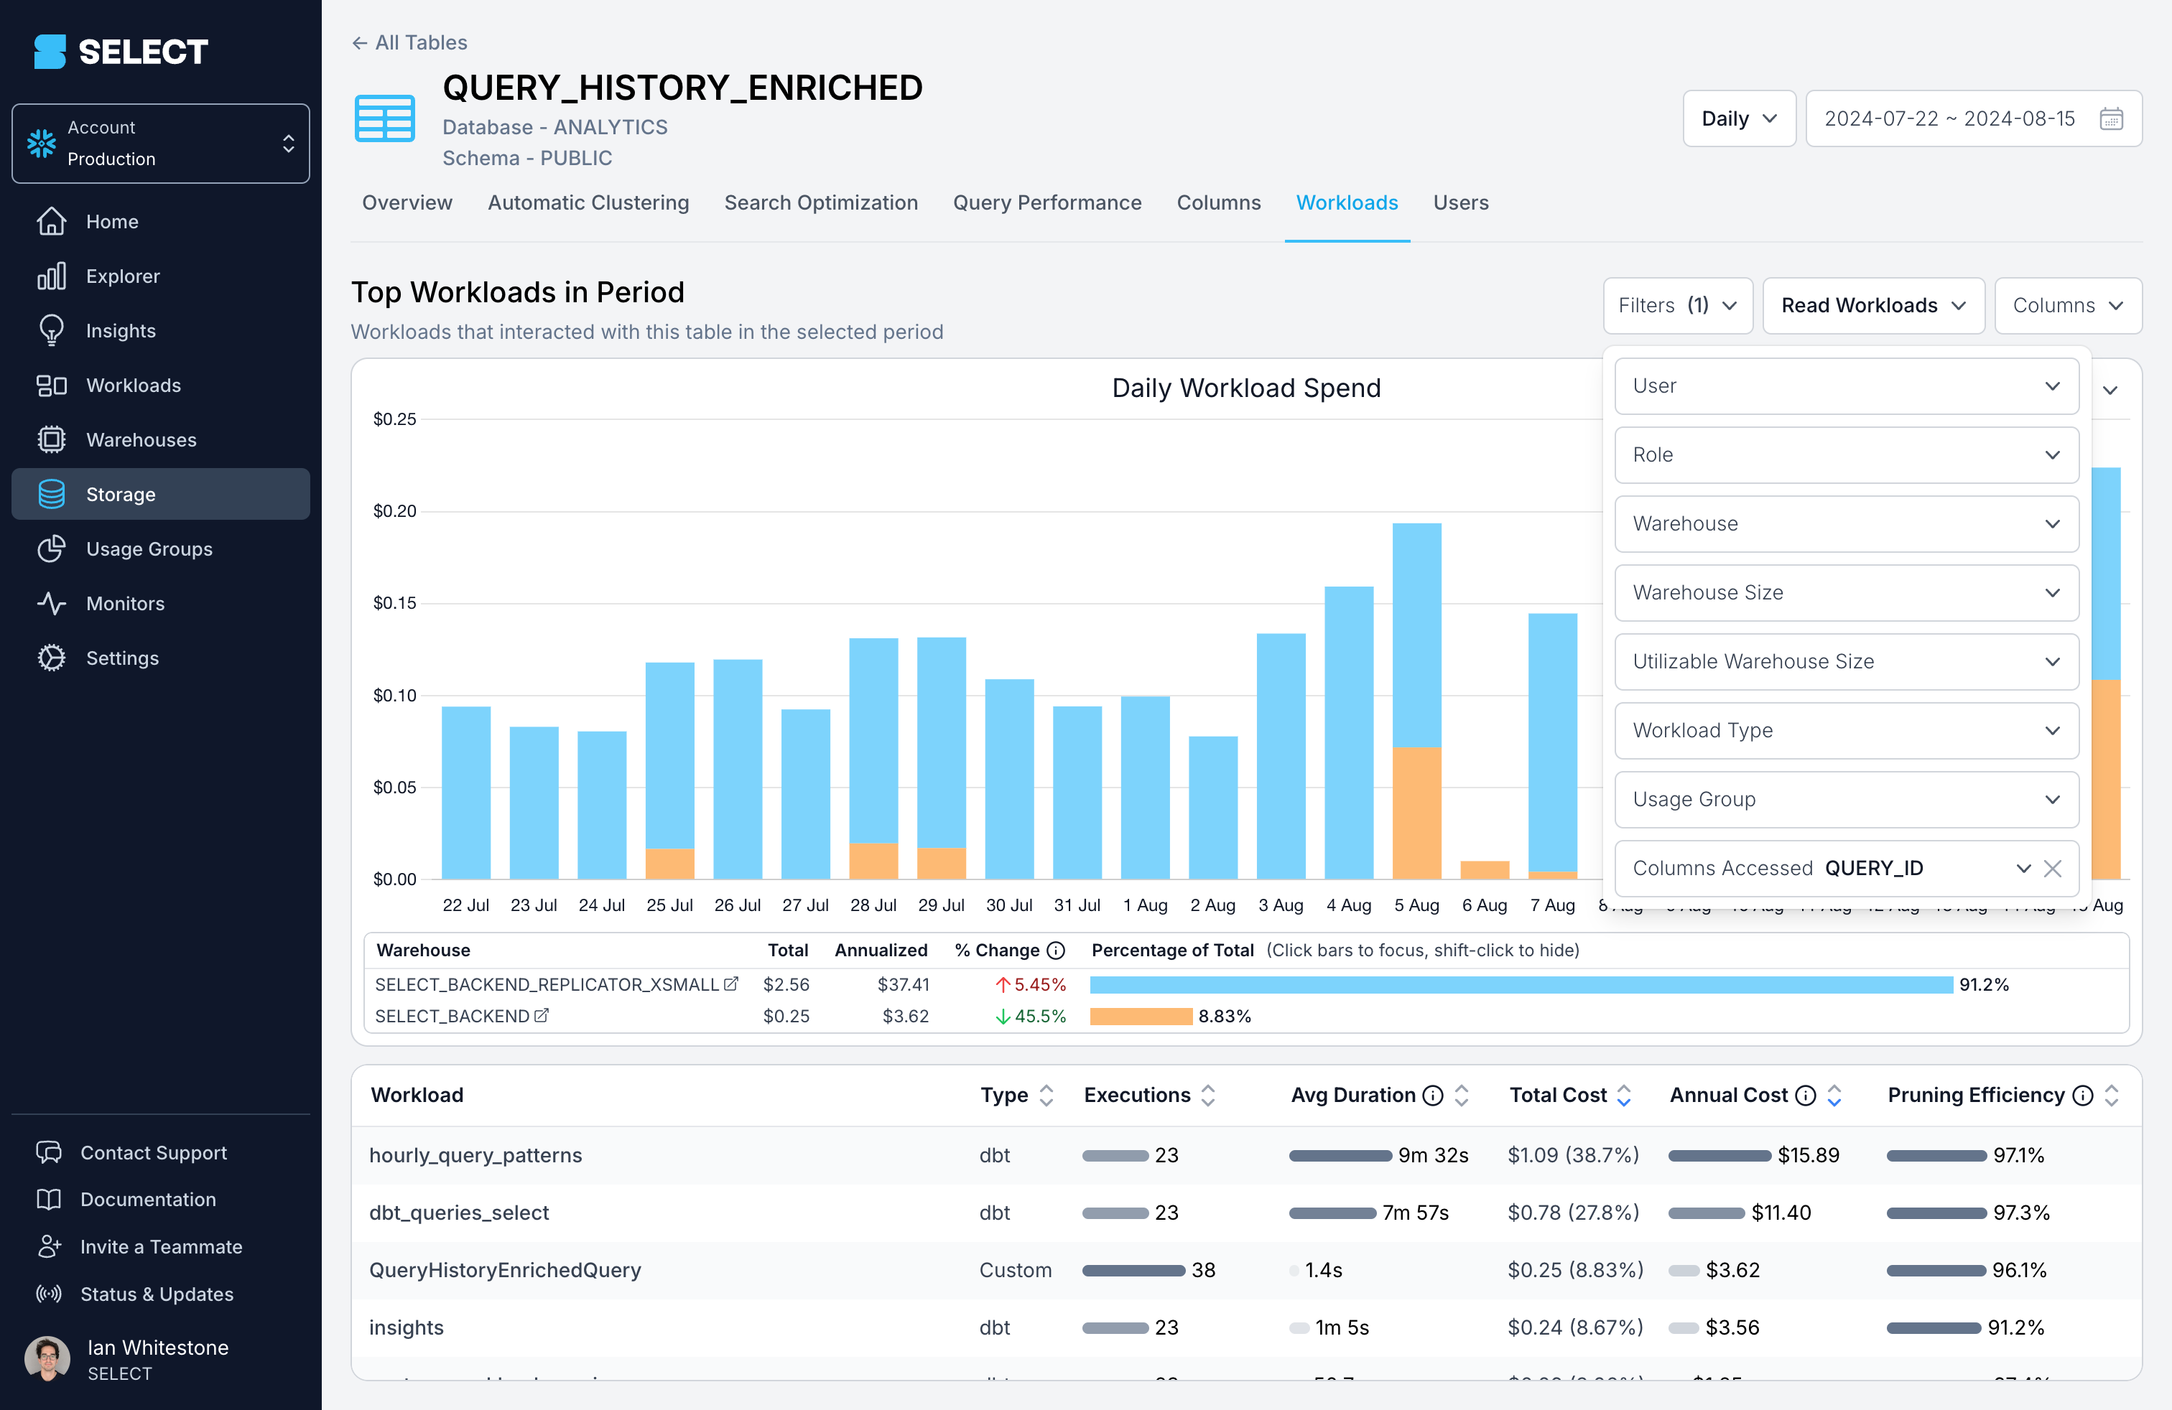This screenshot has width=2172, height=1410.
Task: Switch to the Columns tab
Action: point(1219,202)
